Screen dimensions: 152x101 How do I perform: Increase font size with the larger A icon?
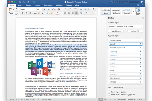(45, 9)
